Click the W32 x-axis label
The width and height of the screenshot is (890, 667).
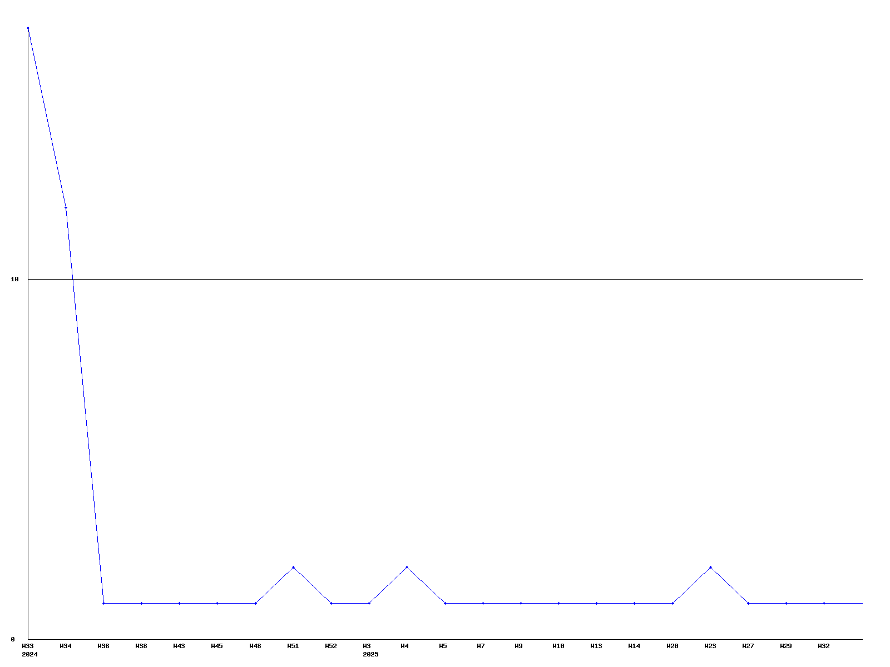tap(824, 646)
